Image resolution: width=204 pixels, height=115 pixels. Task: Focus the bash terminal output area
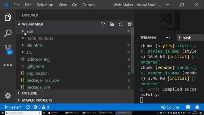[x=169, y=73]
